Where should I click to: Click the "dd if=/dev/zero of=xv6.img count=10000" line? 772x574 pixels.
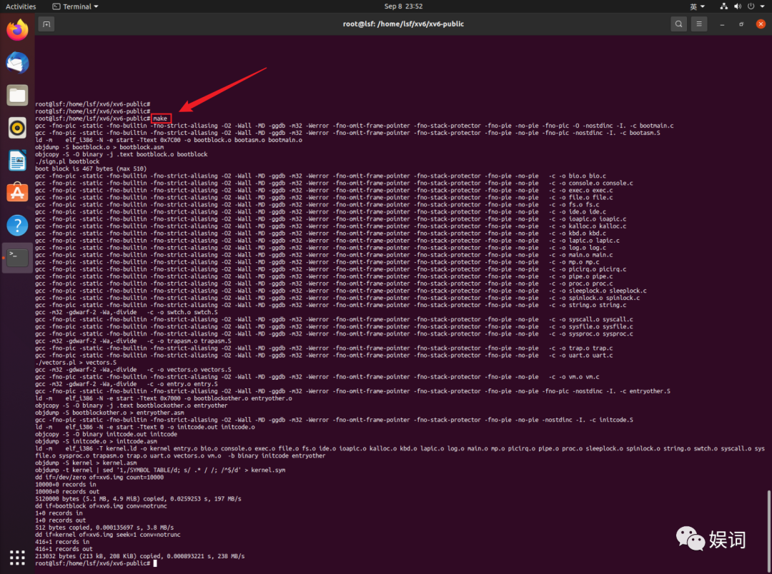99,477
